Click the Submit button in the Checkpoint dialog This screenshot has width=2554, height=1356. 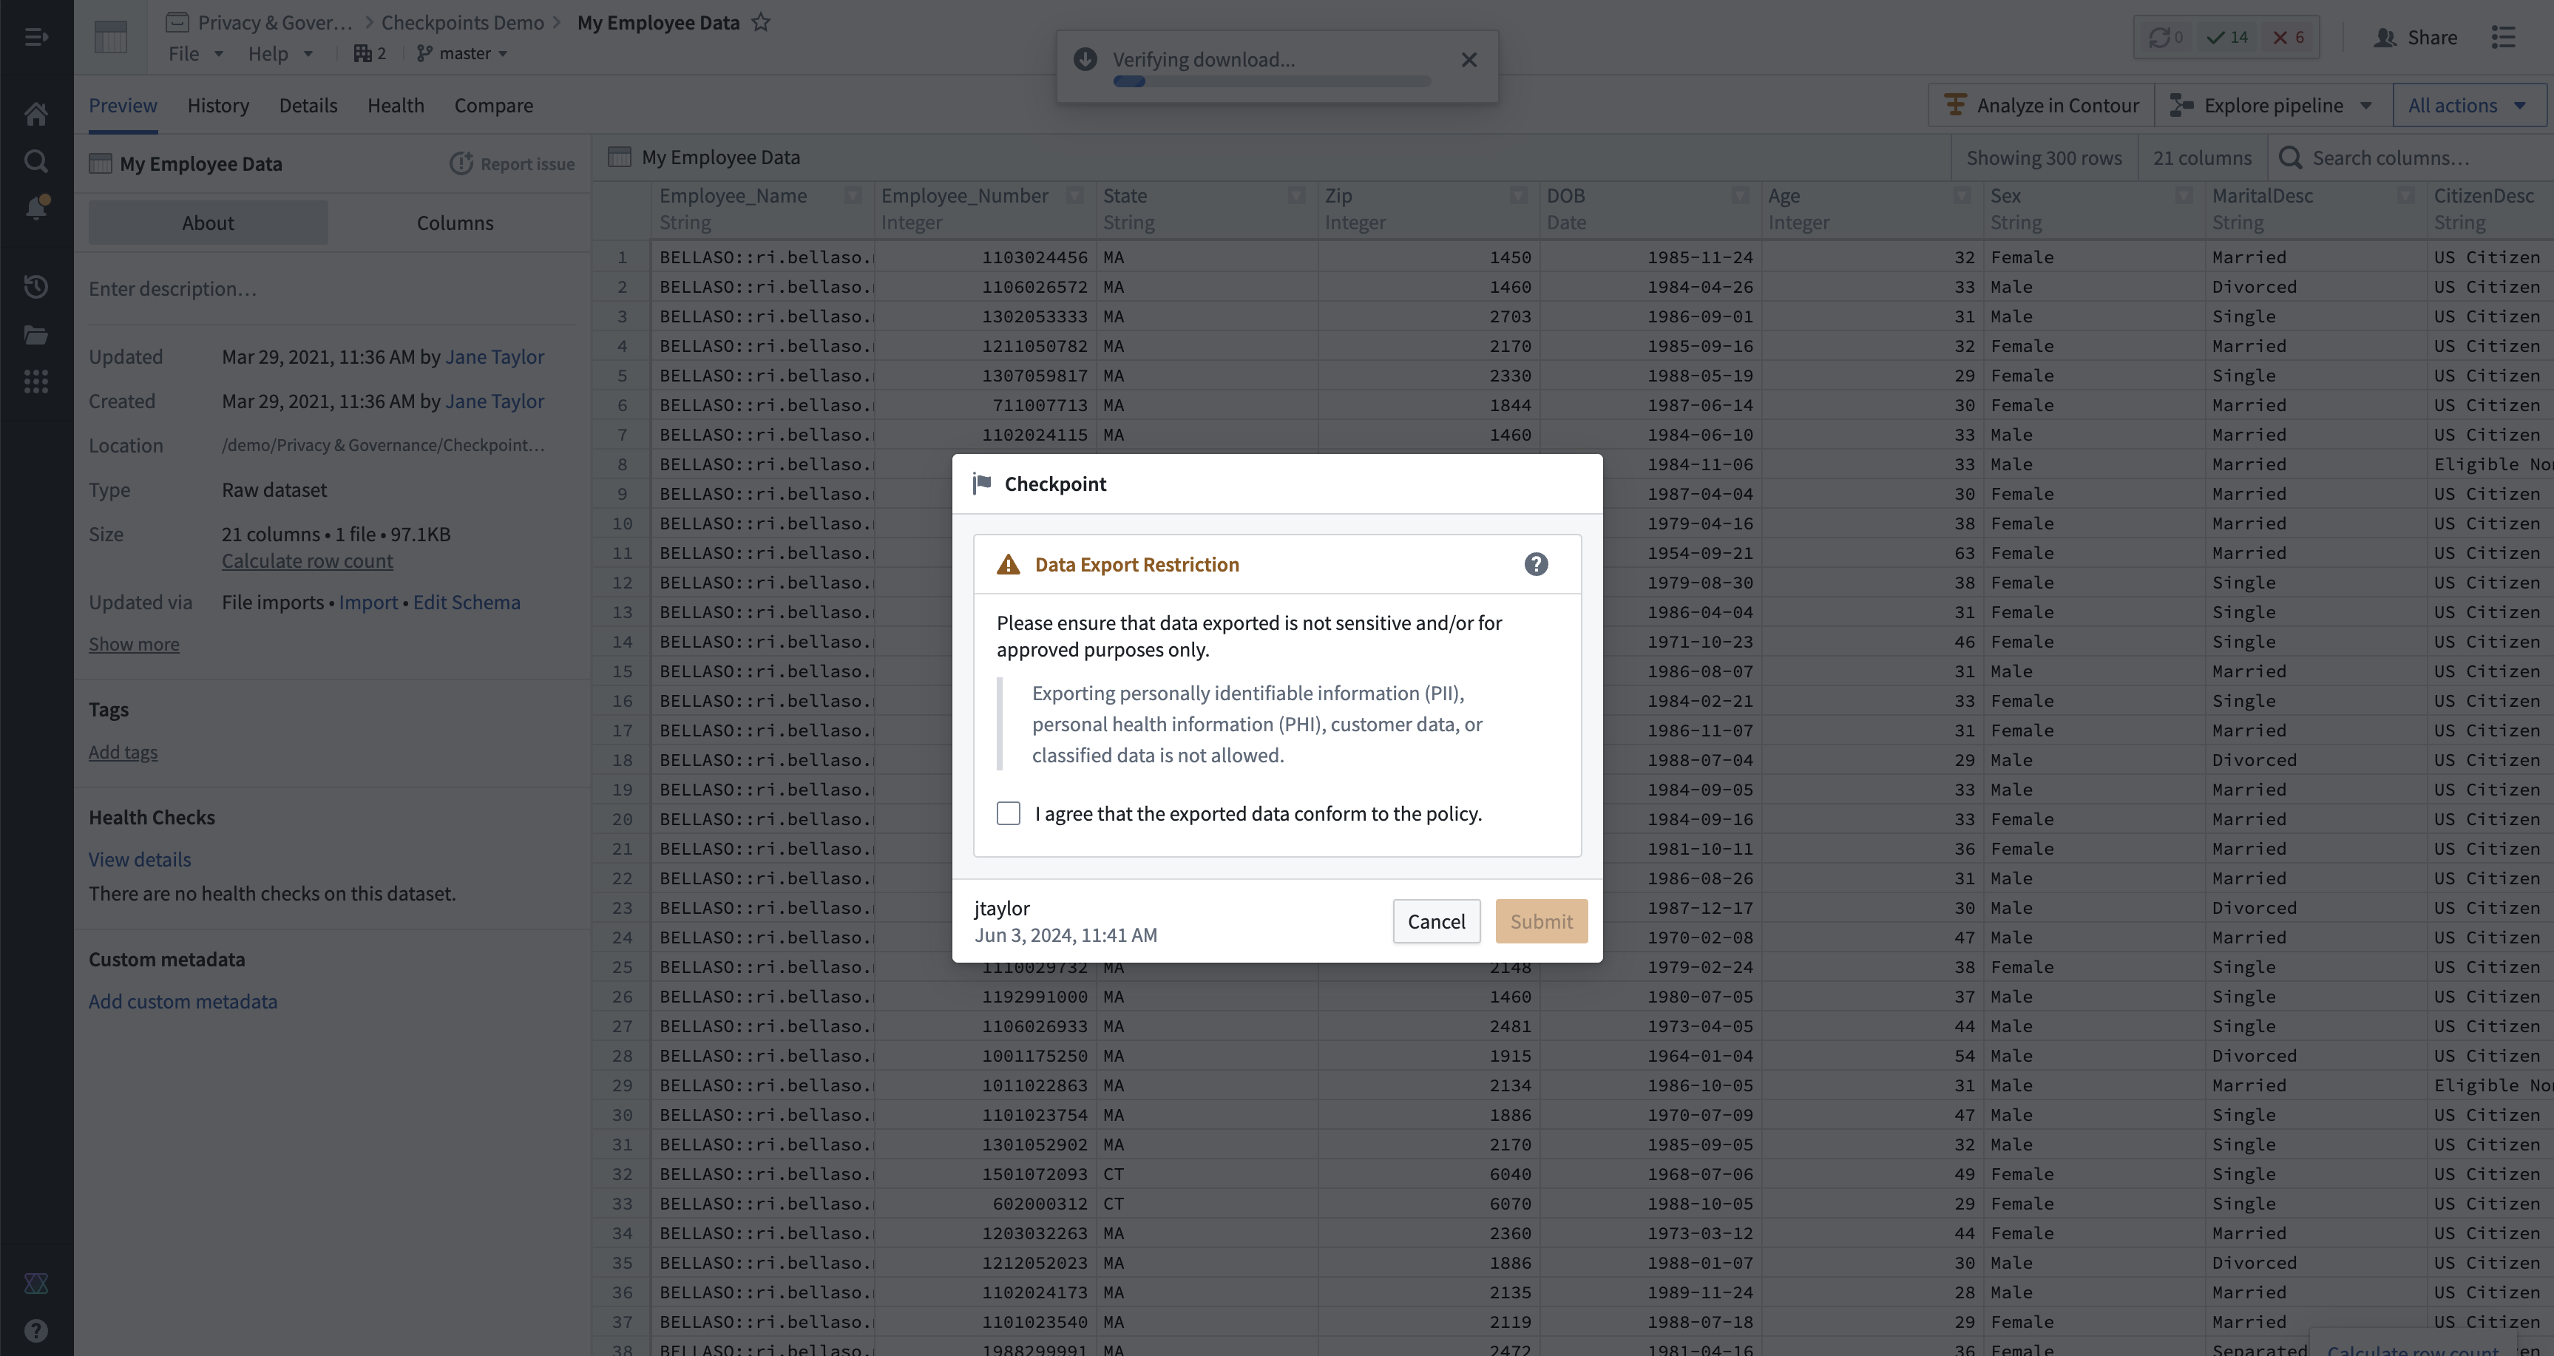(x=1541, y=921)
